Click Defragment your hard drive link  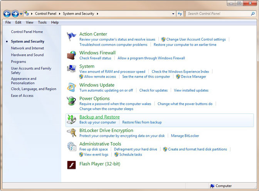(x=135, y=149)
